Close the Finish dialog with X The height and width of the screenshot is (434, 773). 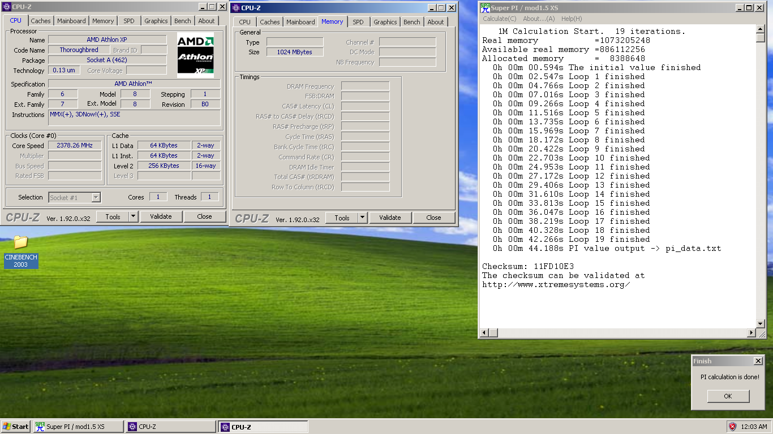[x=758, y=361]
